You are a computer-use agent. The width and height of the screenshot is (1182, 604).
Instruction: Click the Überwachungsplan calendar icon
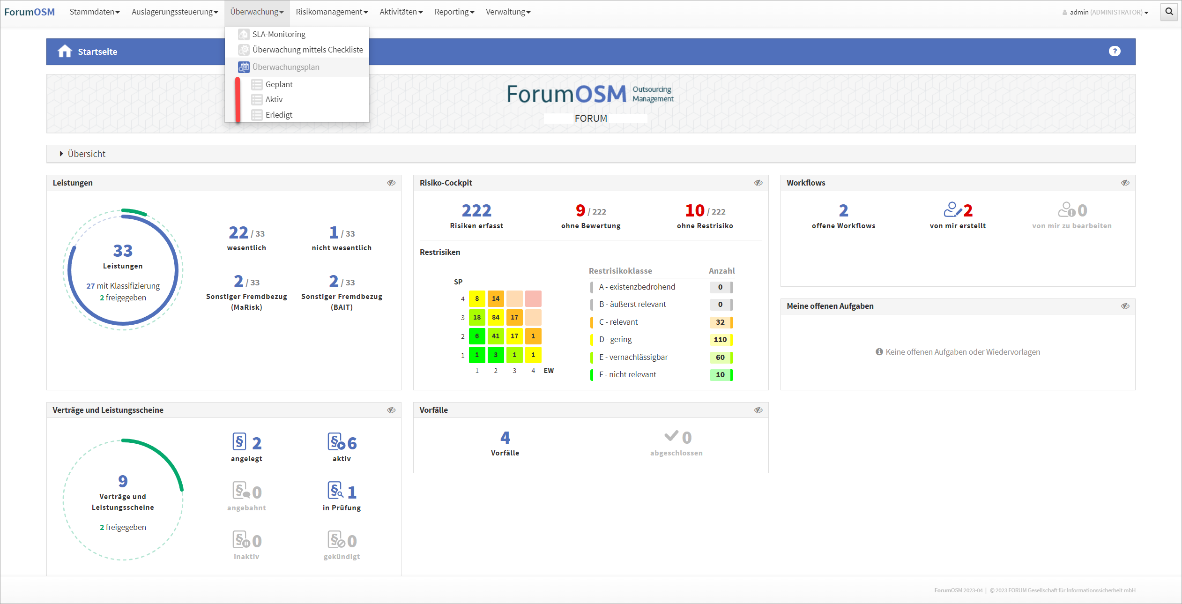click(244, 67)
